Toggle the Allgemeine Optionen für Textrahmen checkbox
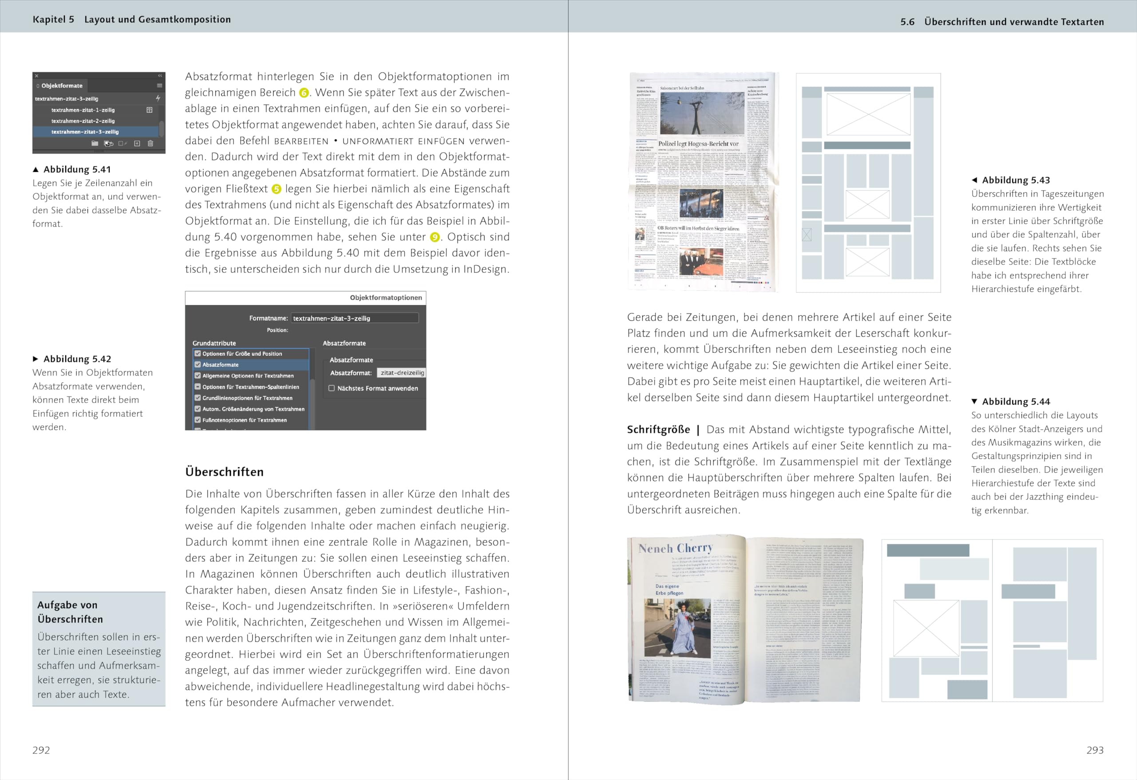Screen dimensions: 1137x780 (198, 376)
